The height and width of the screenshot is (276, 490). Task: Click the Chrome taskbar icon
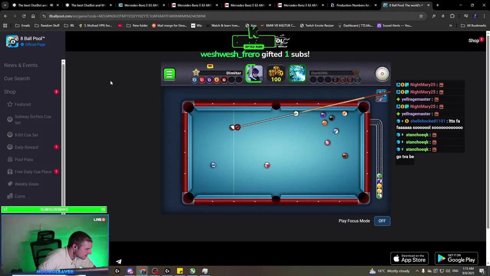click(x=143, y=271)
